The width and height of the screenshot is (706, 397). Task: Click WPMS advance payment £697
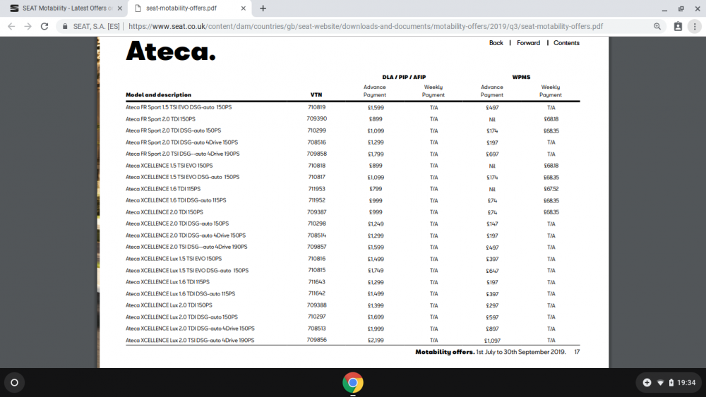click(492, 154)
